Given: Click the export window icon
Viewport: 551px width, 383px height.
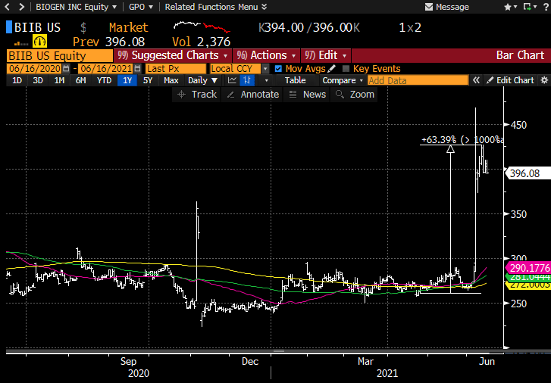Looking at the screenshot, I should pos(527,7).
